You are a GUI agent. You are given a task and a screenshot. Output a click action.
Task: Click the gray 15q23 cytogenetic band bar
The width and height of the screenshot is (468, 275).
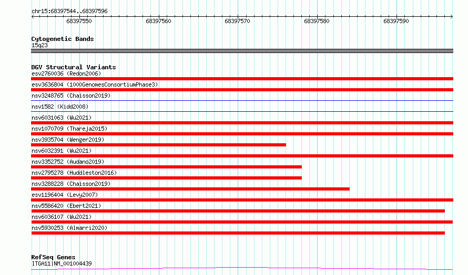coord(242,51)
